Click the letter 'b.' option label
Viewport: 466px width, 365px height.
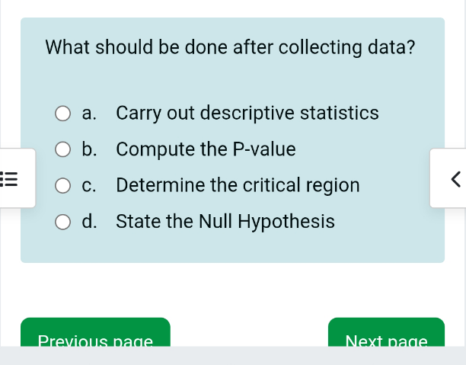(x=89, y=149)
